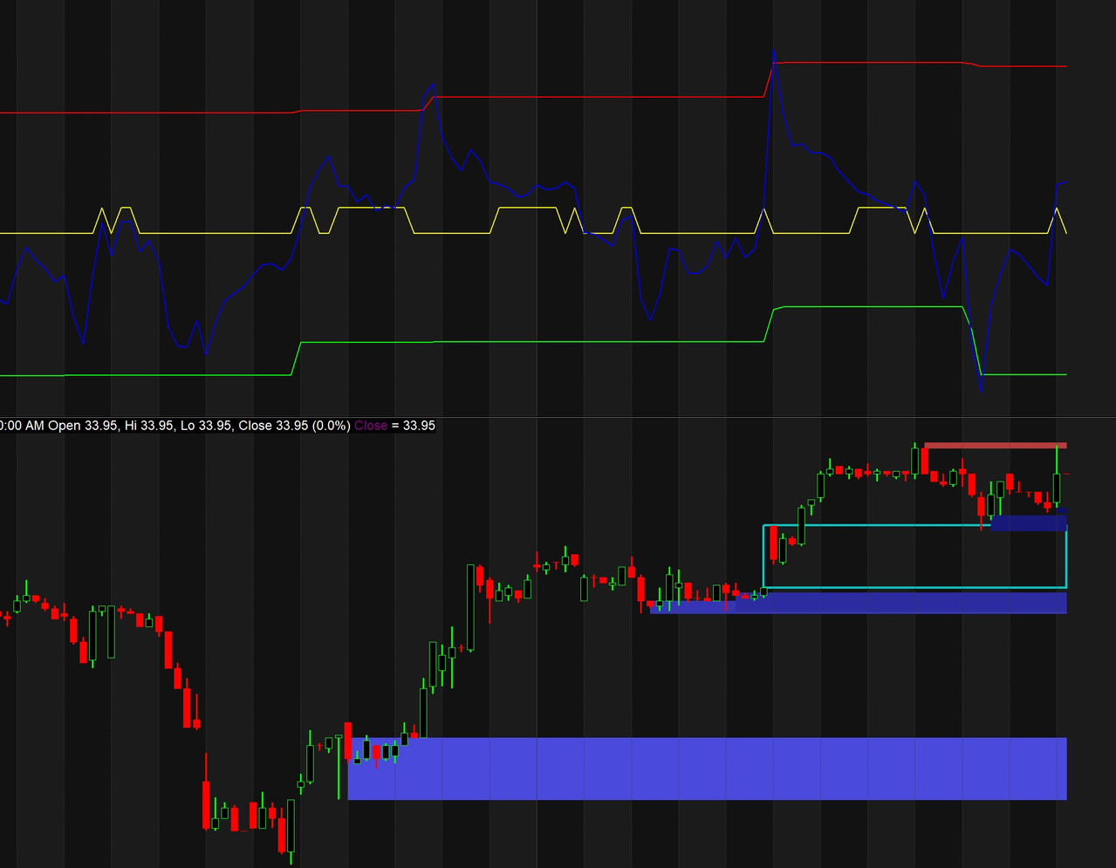Select the red resistance bar above the latest candles

click(996, 446)
